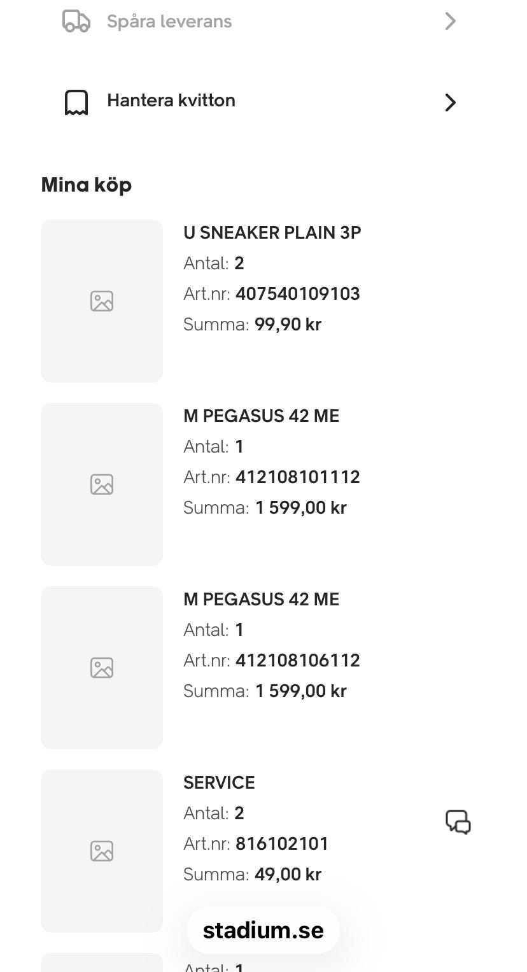The image size is (527, 972).
Task: Tap thumbnail for article 412108101112
Action: (x=102, y=484)
